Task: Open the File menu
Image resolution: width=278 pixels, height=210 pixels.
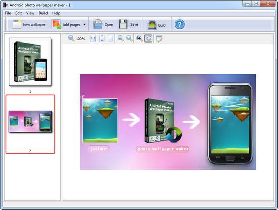Action: tap(8, 13)
